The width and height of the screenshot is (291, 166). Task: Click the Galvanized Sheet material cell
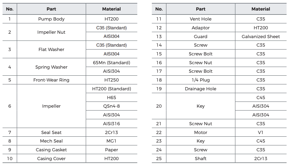click(x=260, y=37)
